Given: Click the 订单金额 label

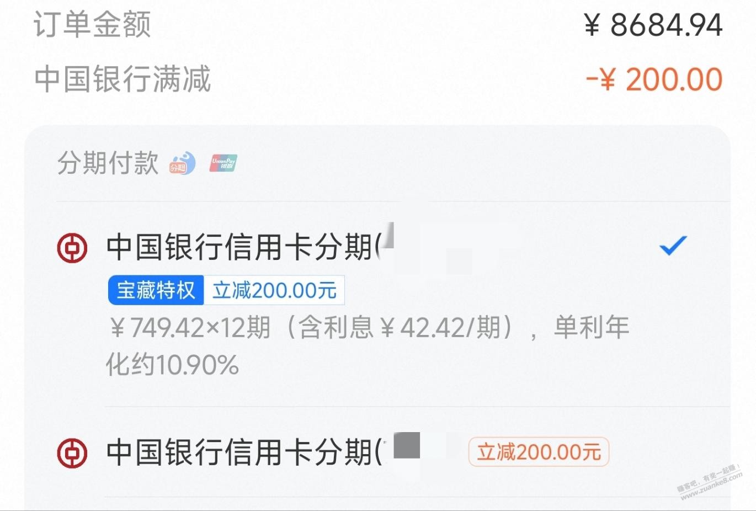Looking at the screenshot, I should click(93, 25).
